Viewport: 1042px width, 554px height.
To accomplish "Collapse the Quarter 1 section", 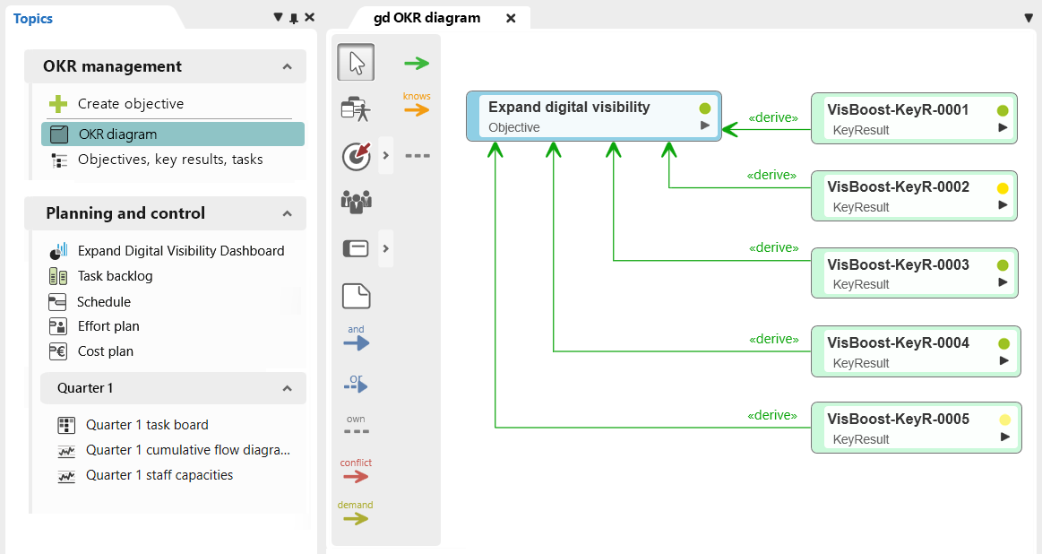I will 287,388.
